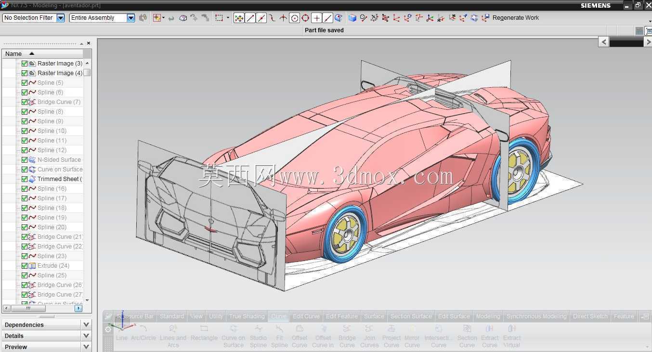The width and height of the screenshot is (652, 352).
Task: Click the rectangle selection icon
Action: [219, 18]
